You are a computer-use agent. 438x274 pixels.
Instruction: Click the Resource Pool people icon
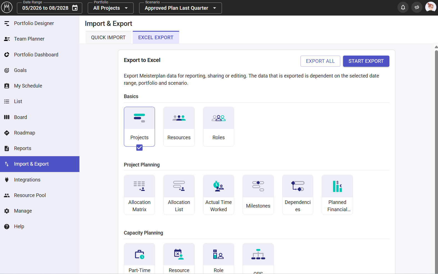7,195
